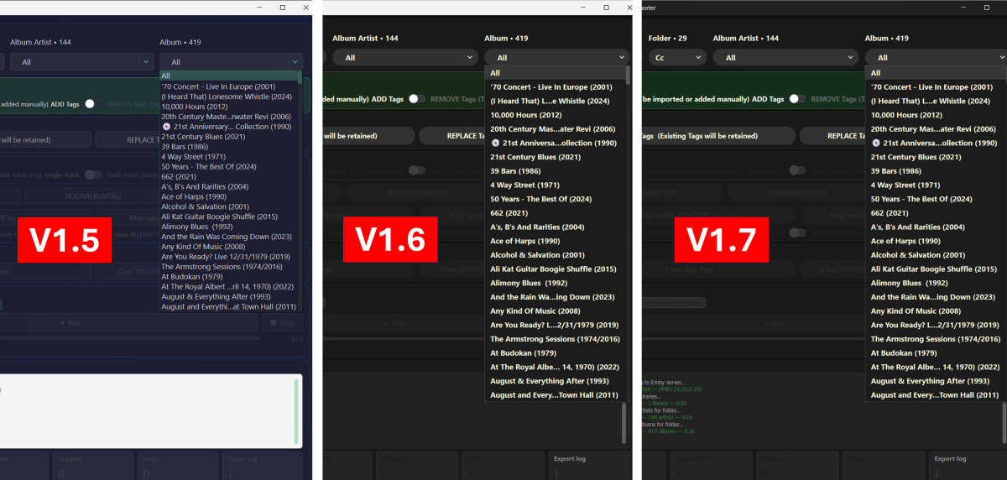Select "A's, B's And Rarities (2004)" in V1.6 list
This screenshot has height=480, width=1007.
(554, 227)
